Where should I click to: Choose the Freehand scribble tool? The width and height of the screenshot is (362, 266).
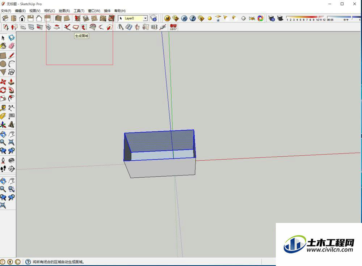click(11, 72)
